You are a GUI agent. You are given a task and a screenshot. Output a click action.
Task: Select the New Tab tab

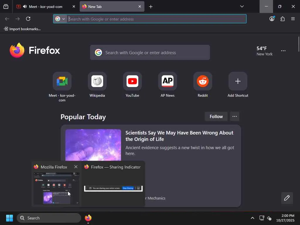(112, 6)
